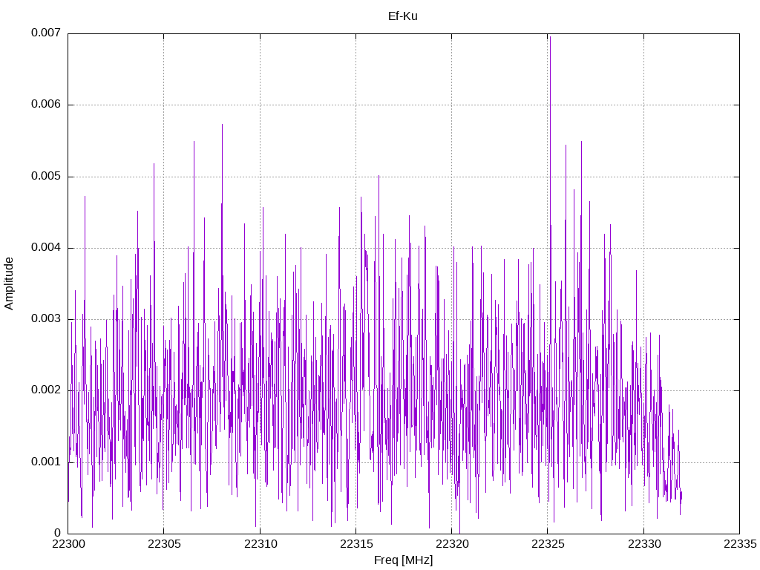Click the 0.004 y-axis tick label
Viewport: 760px width, 570px height.
coord(46,247)
